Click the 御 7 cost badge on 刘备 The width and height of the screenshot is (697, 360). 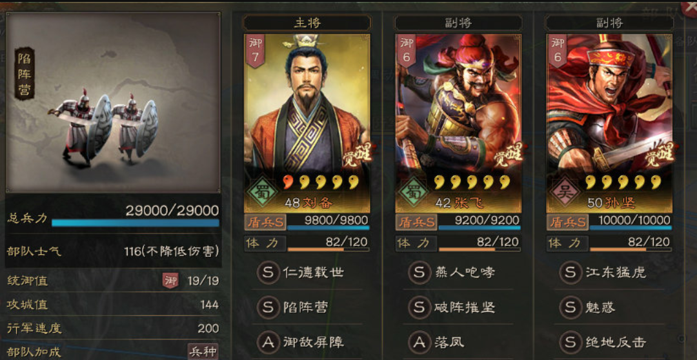(256, 51)
